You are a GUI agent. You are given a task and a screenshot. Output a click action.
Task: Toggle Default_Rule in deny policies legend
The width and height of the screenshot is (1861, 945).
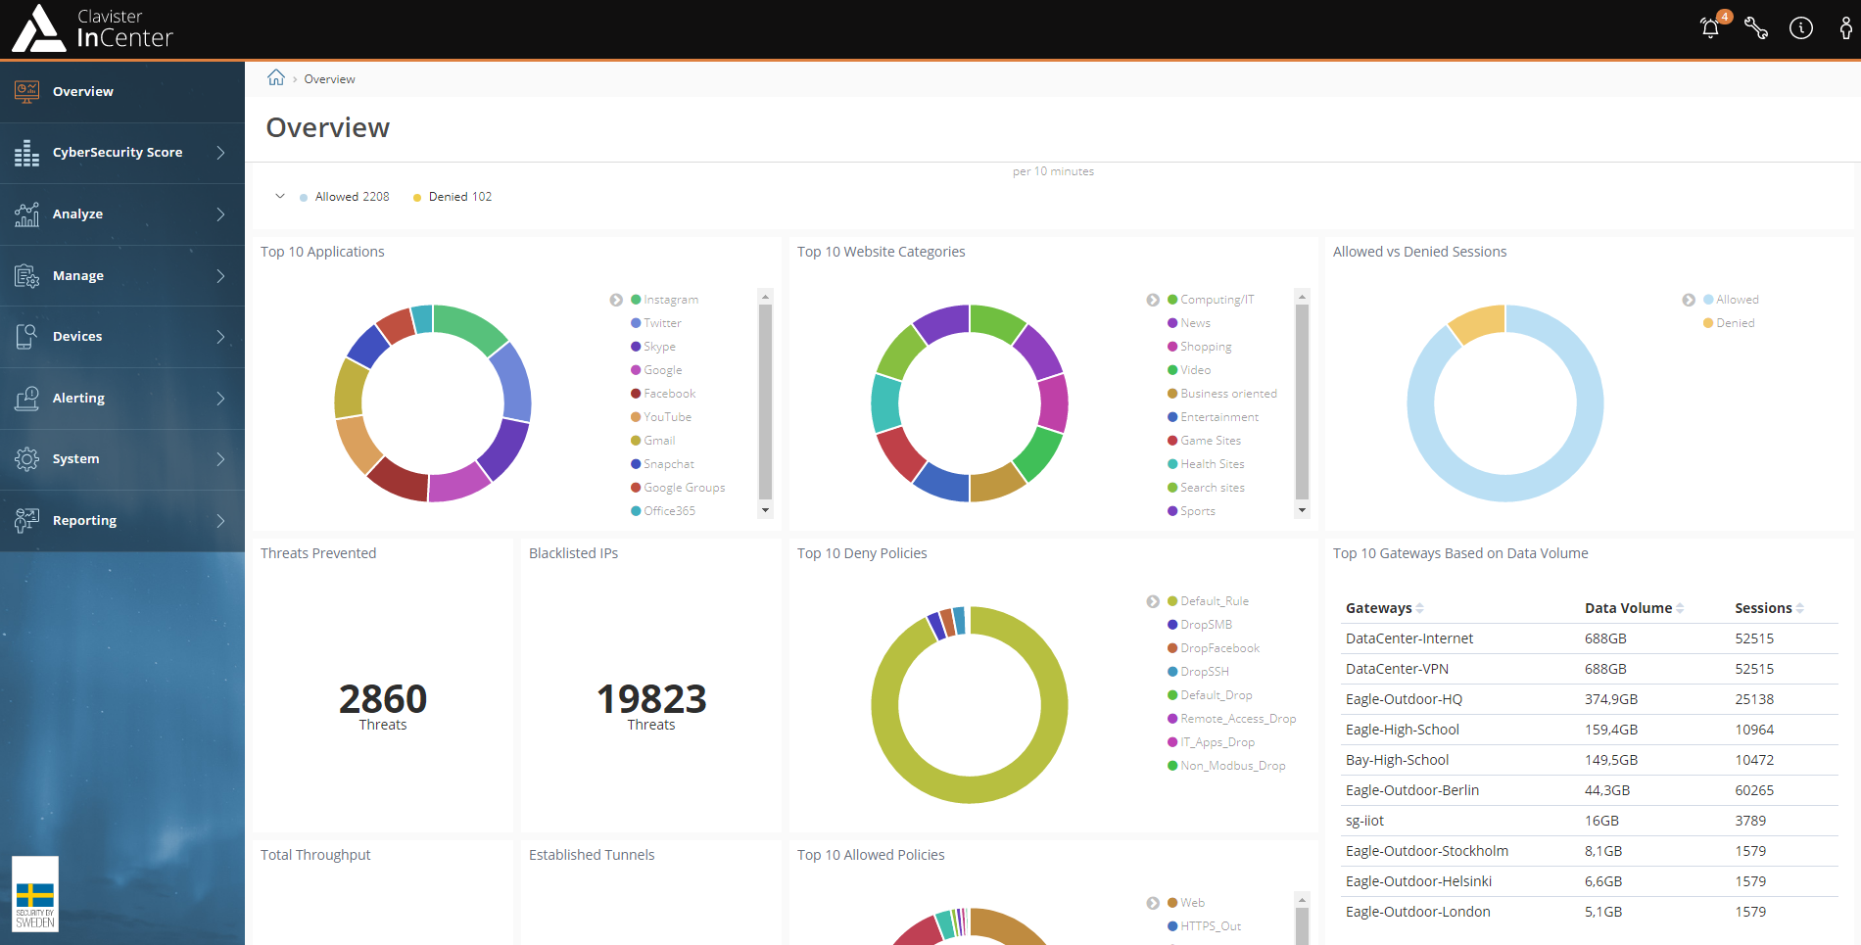click(x=1208, y=601)
